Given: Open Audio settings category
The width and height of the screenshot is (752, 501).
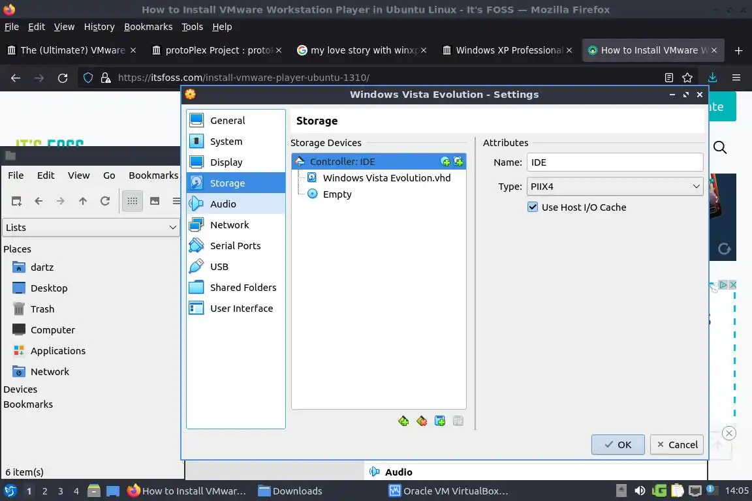Looking at the screenshot, I should point(236,204).
